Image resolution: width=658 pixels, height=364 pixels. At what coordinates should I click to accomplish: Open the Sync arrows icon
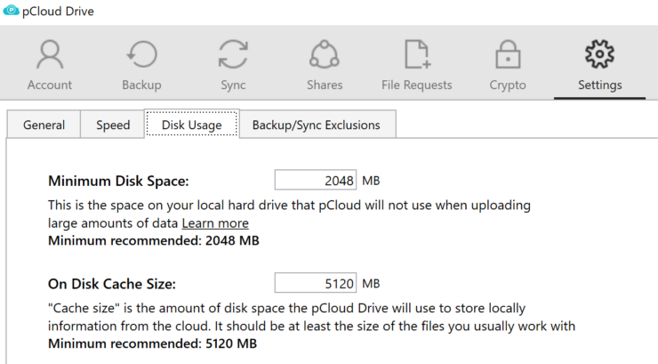tap(233, 54)
